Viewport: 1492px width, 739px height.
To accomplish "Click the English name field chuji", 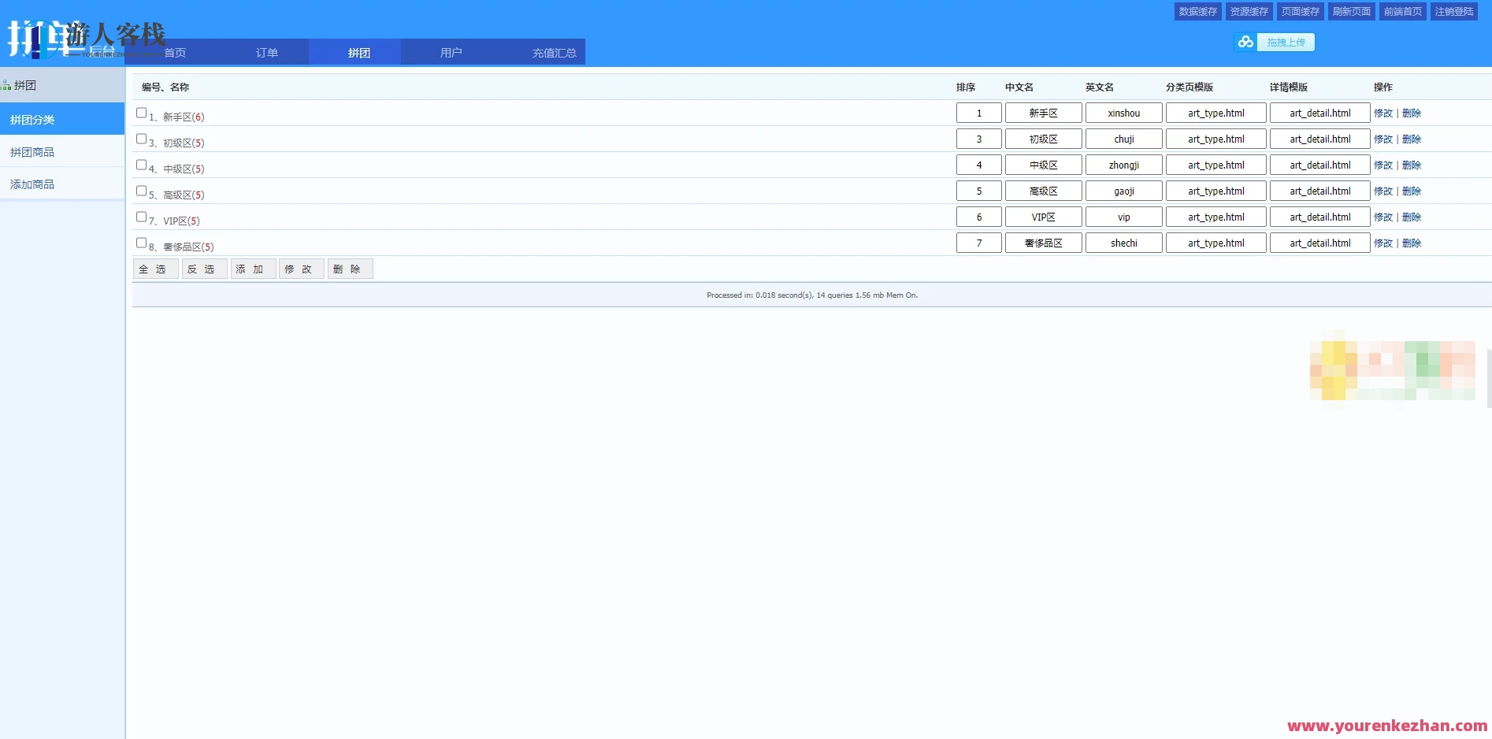I will 1124,139.
